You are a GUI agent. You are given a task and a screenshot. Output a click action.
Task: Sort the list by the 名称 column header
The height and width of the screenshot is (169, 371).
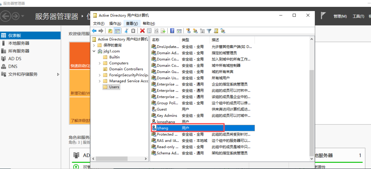(165, 40)
